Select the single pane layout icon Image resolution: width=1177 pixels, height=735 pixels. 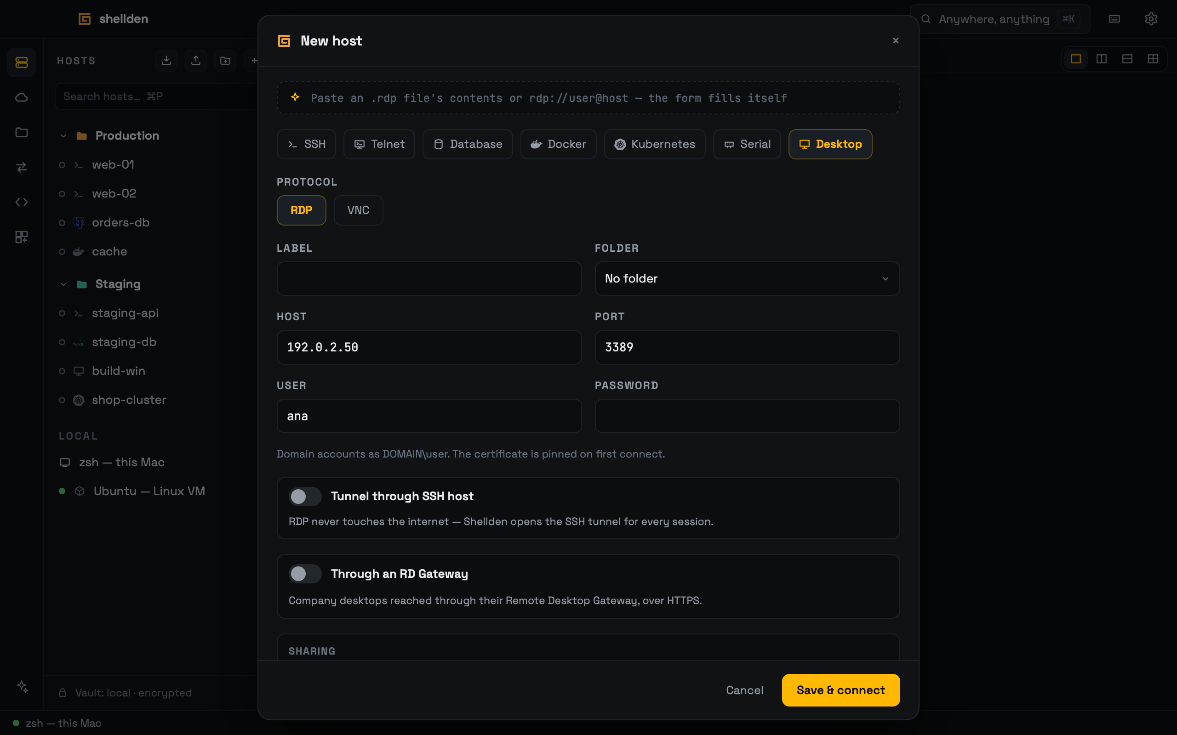coord(1076,59)
